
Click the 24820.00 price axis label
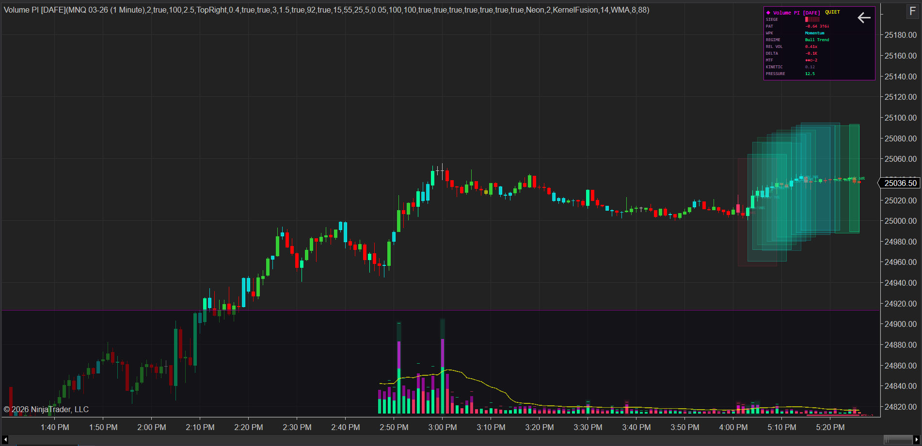900,407
